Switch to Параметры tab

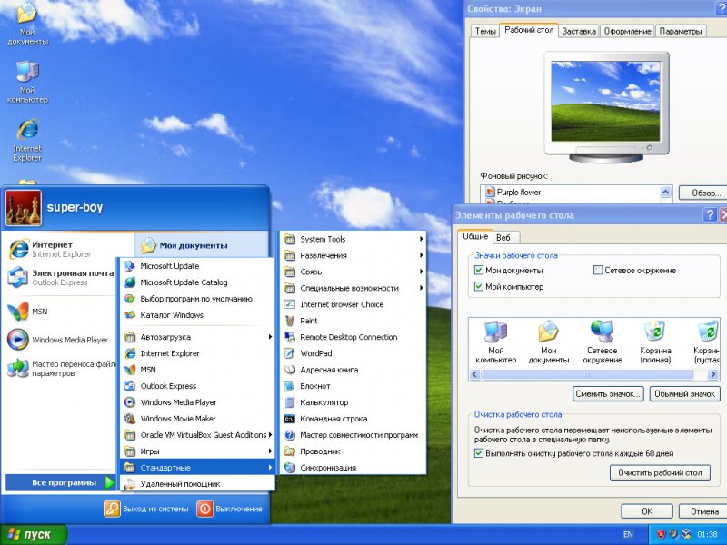click(x=680, y=31)
